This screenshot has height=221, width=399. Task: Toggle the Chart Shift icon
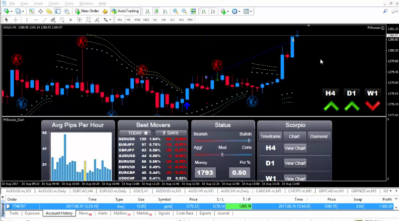pyautogui.click(x=213, y=11)
